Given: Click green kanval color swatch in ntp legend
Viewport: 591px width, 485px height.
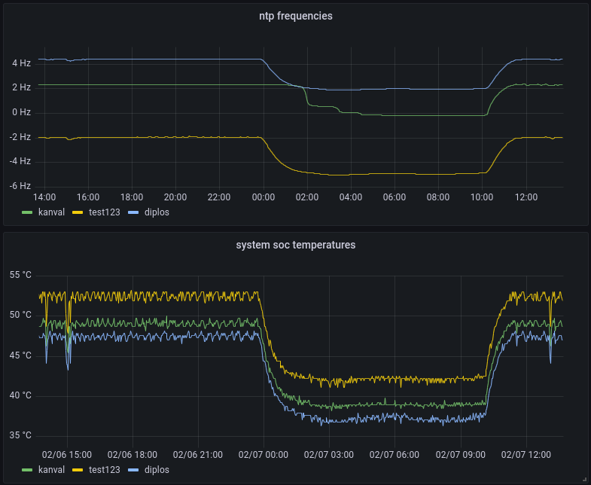Looking at the screenshot, I should click(27, 212).
